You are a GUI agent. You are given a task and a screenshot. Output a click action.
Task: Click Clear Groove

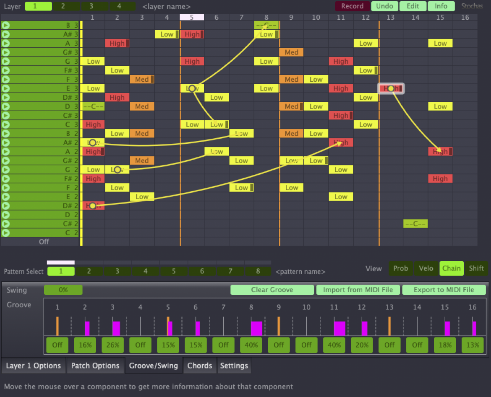[272, 290]
